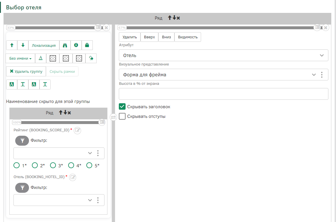Close the 33% column with round X
Screen dimensions: 336x222
click(x=106, y=27)
